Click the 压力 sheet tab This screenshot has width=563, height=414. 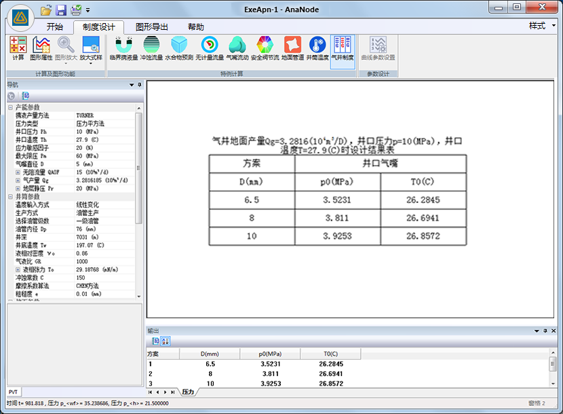tap(188, 392)
